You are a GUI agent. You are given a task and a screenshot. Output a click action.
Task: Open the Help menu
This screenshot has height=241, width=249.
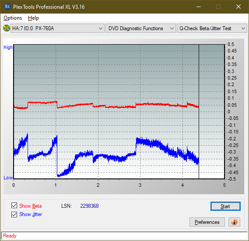(x=33, y=18)
